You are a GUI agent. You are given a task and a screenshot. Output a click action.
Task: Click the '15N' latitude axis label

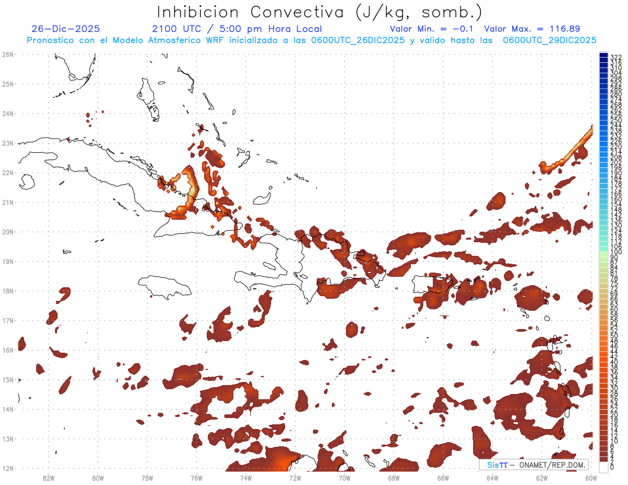[x=8, y=379]
